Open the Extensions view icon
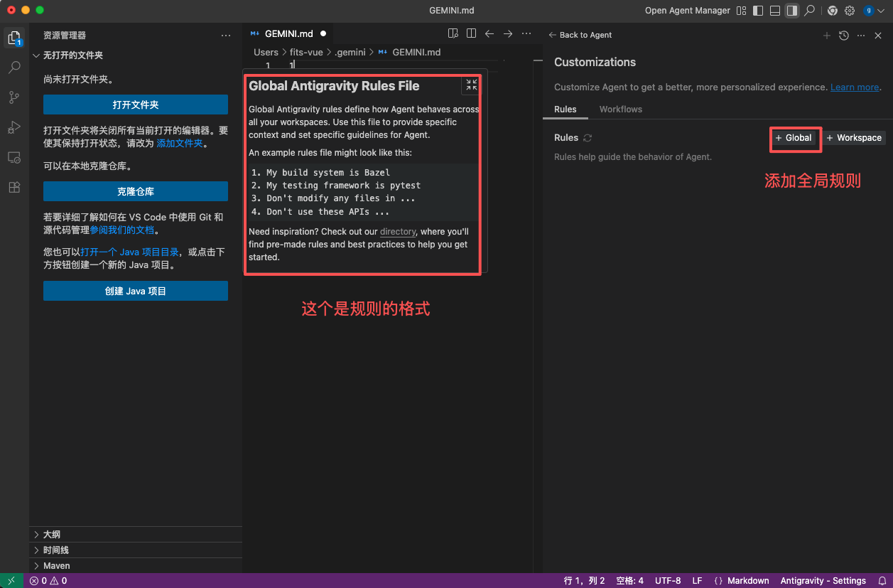Image resolution: width=893 pixels, height=588 pixels. 14,188
